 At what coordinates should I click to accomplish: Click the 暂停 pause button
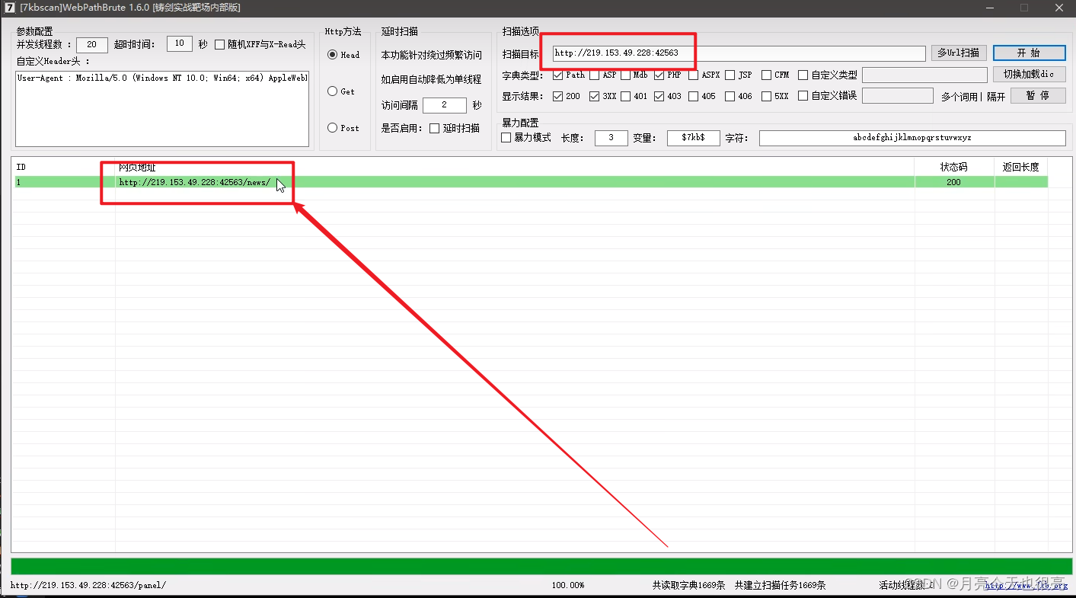click(x=1037, y=96)
